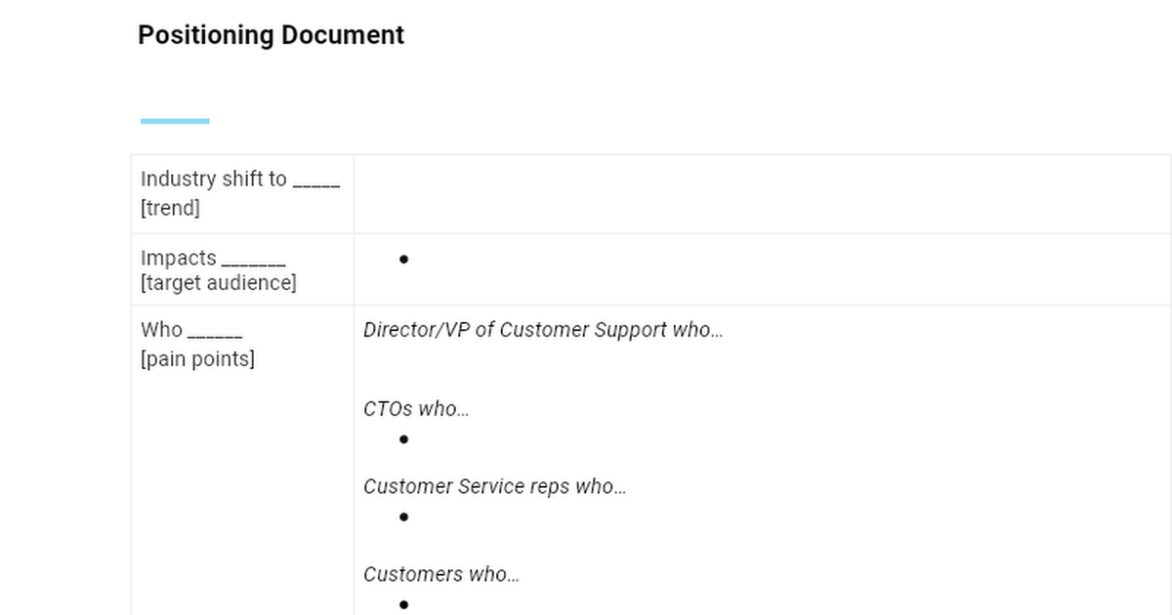Screen dimensions: 1172x615
Task: Click the "CTOs who…" heading text
Action: pos(416,409)
